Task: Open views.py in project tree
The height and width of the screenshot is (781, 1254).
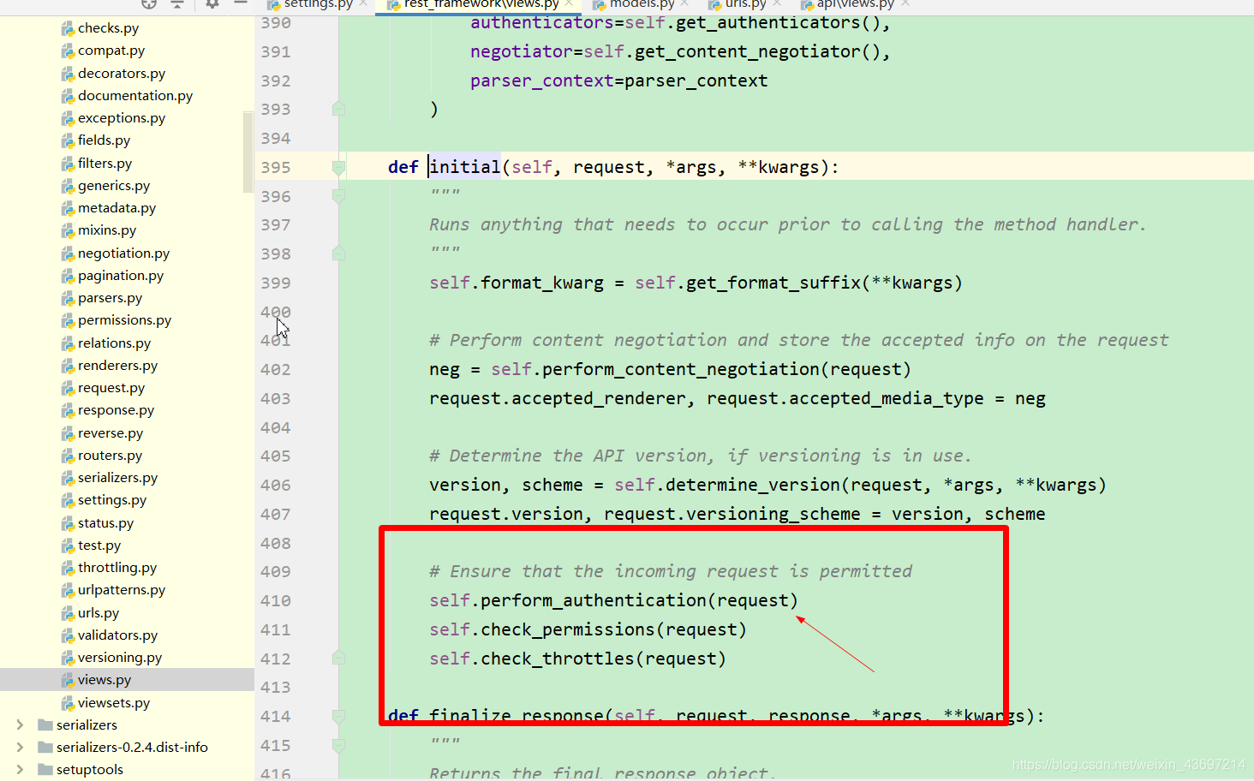Action: (x=104, y=680)
